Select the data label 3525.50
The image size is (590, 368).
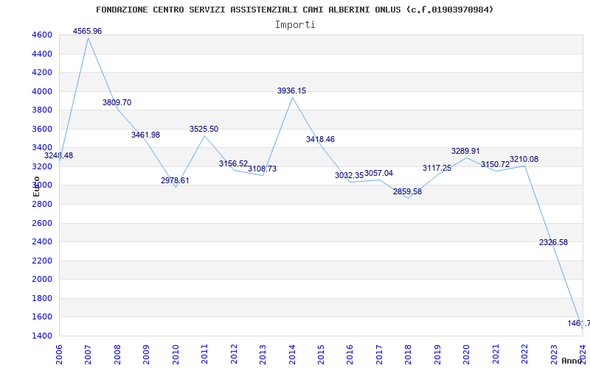(x=204, y=130)
